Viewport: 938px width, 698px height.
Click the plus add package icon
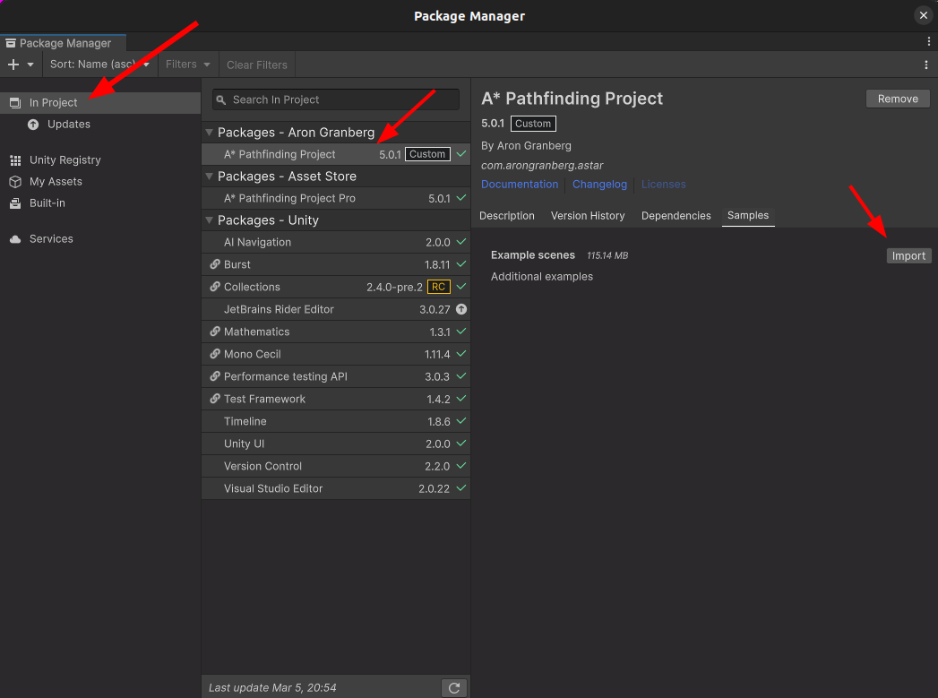13,65
